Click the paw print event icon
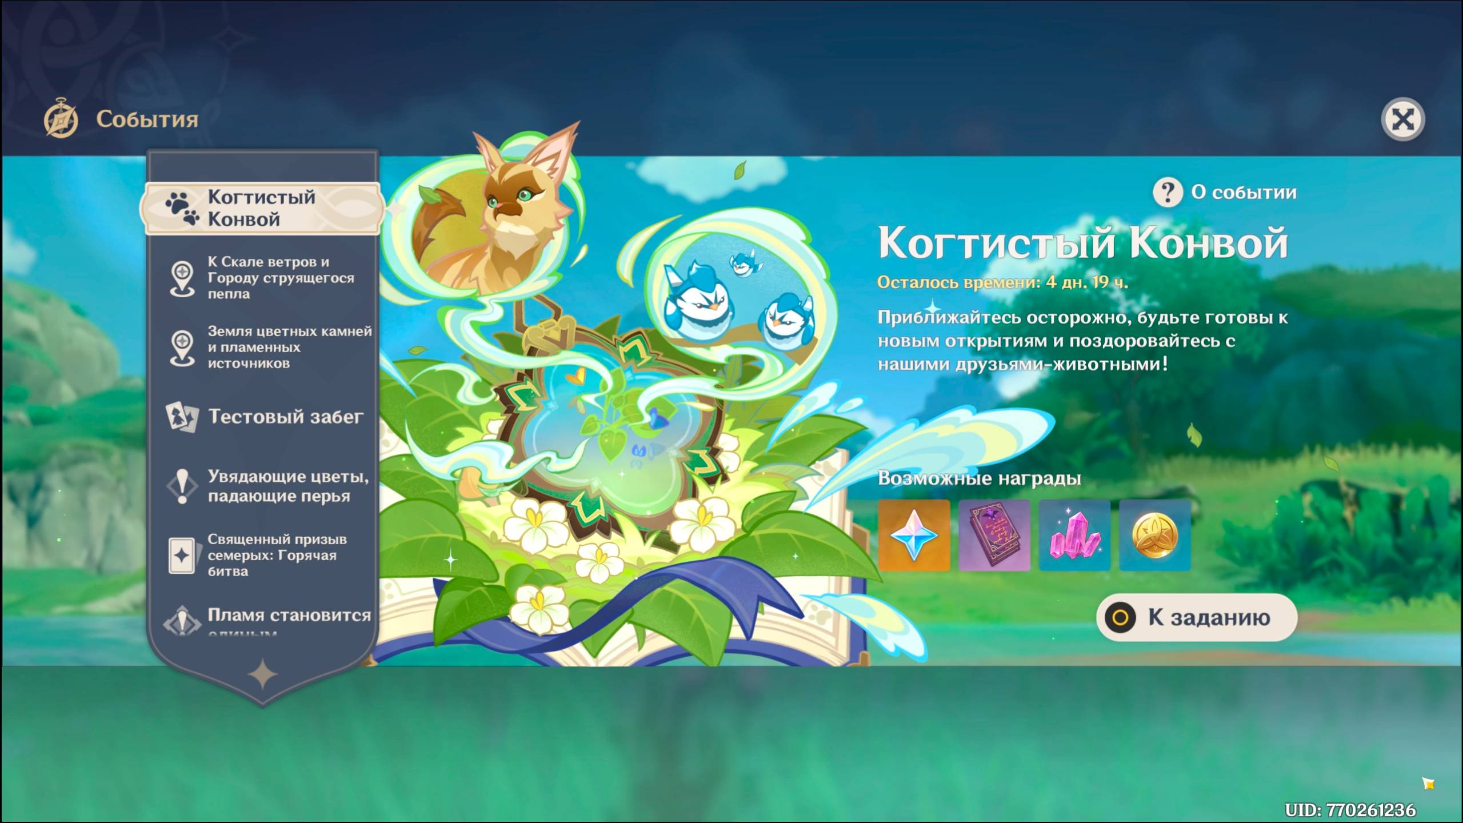 pos(182,209)
